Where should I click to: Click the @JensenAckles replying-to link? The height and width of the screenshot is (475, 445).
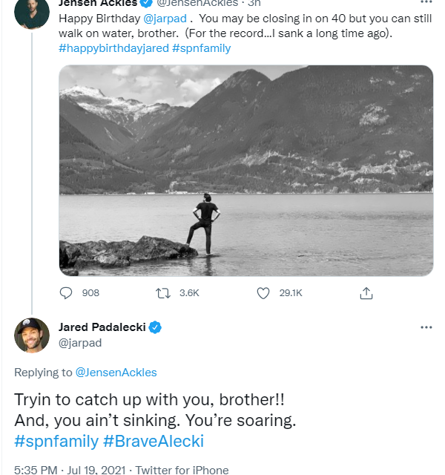(116, 372)
